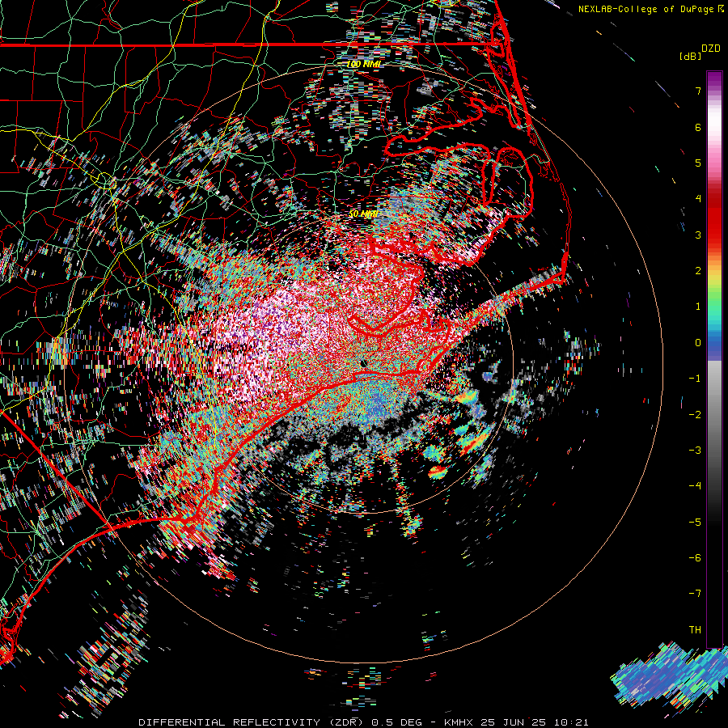Click the 100 NMI range ring label
728x728 pixels.
[363, 64]
